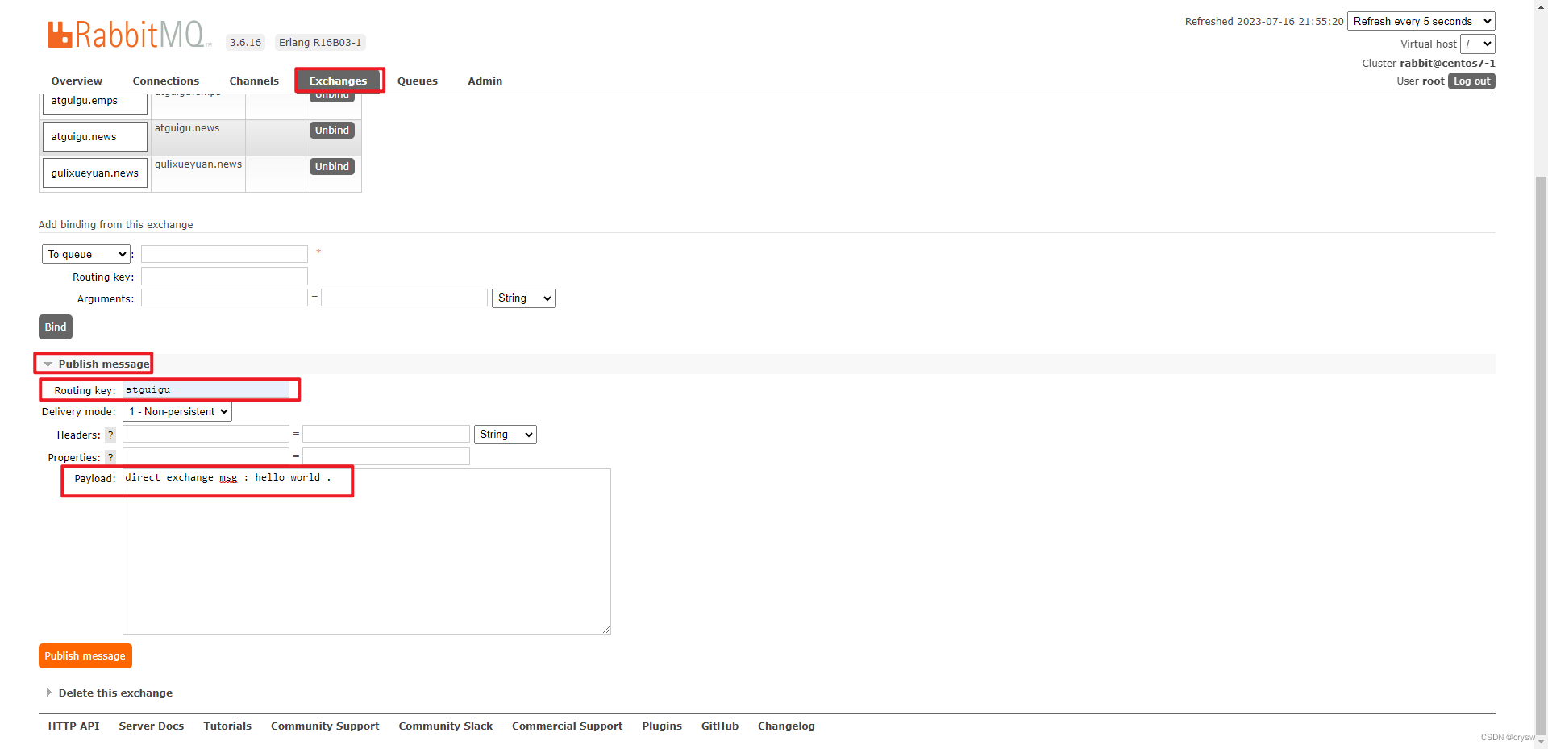Open the GitHub footer link
The image size is (1548, 749).
[x=720, y=726]
